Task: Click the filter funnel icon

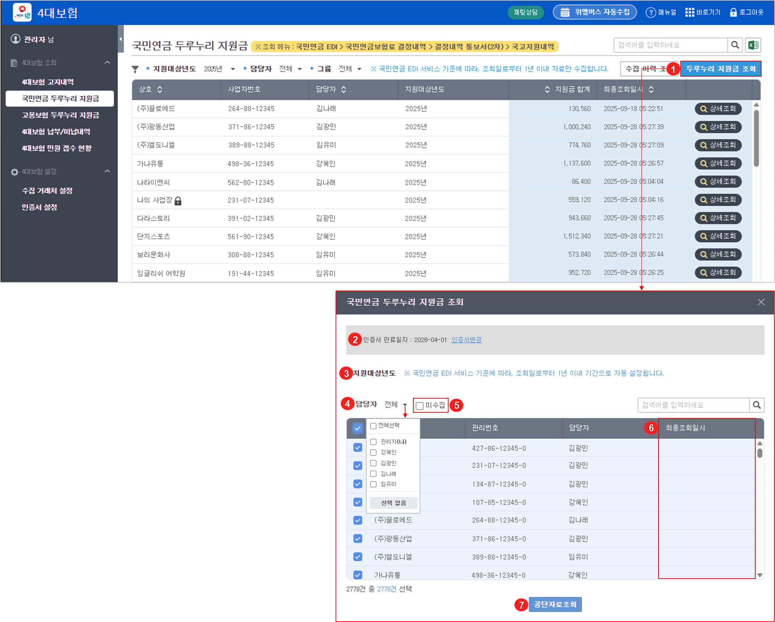Action: tap(135, 69)
